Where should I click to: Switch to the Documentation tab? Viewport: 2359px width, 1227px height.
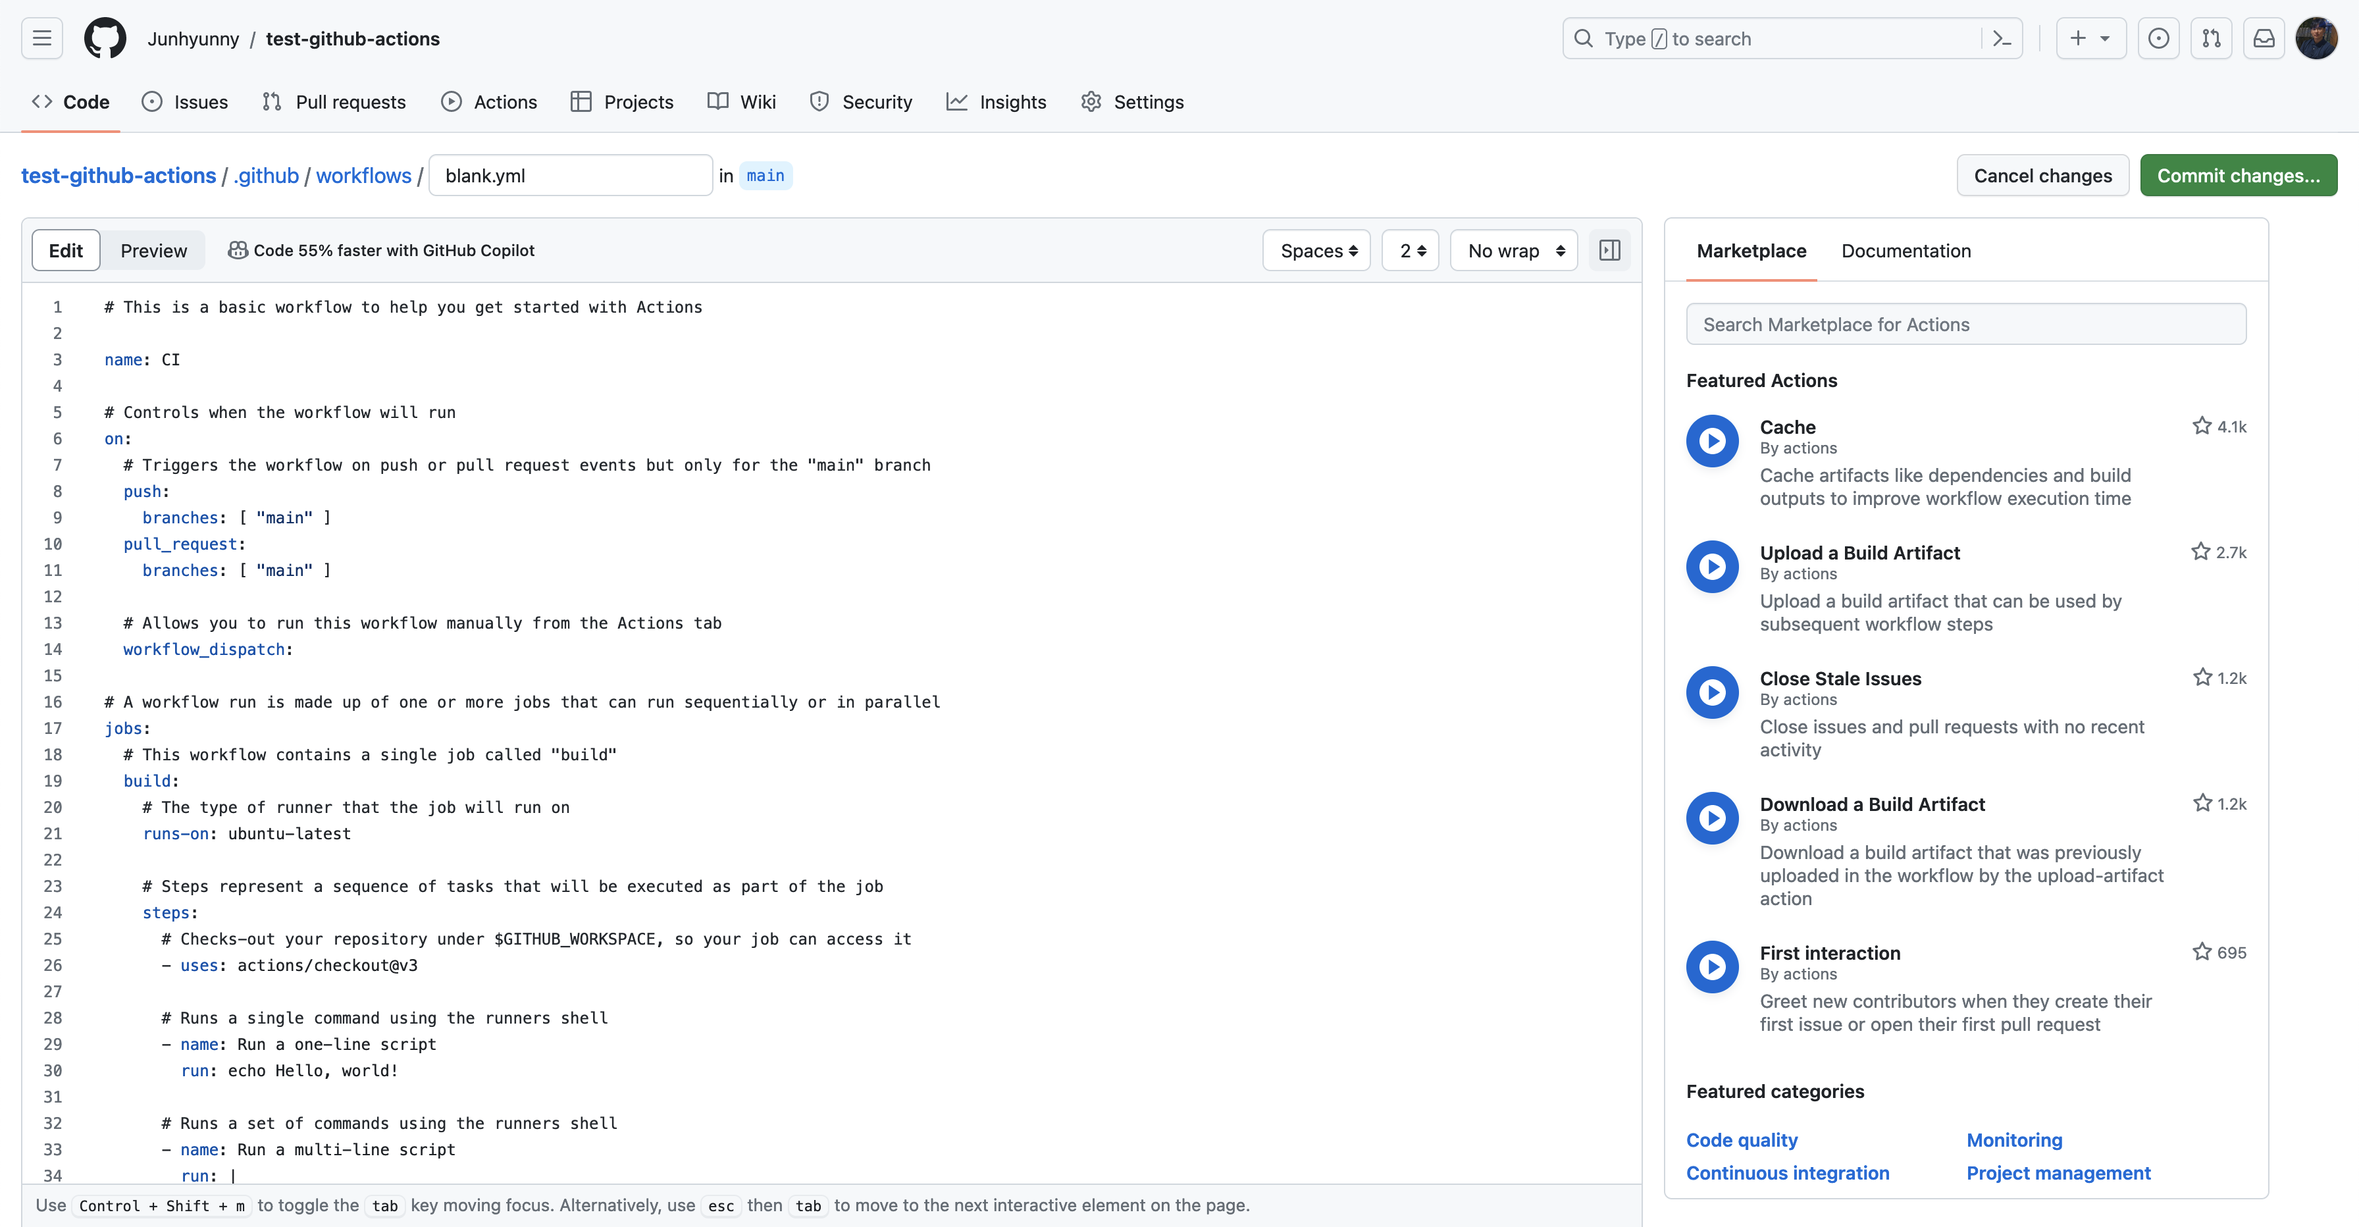1905,250
